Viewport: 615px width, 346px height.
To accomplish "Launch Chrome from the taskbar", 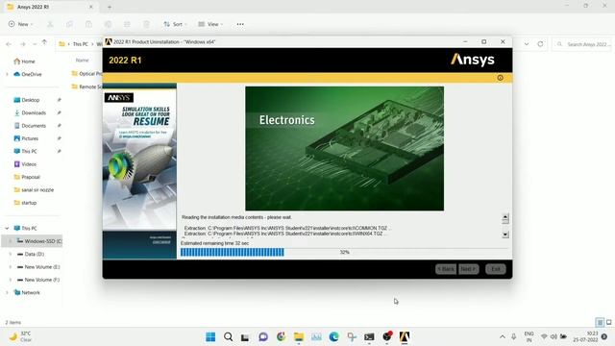I will pyautogui.click(x=281, y=336).
